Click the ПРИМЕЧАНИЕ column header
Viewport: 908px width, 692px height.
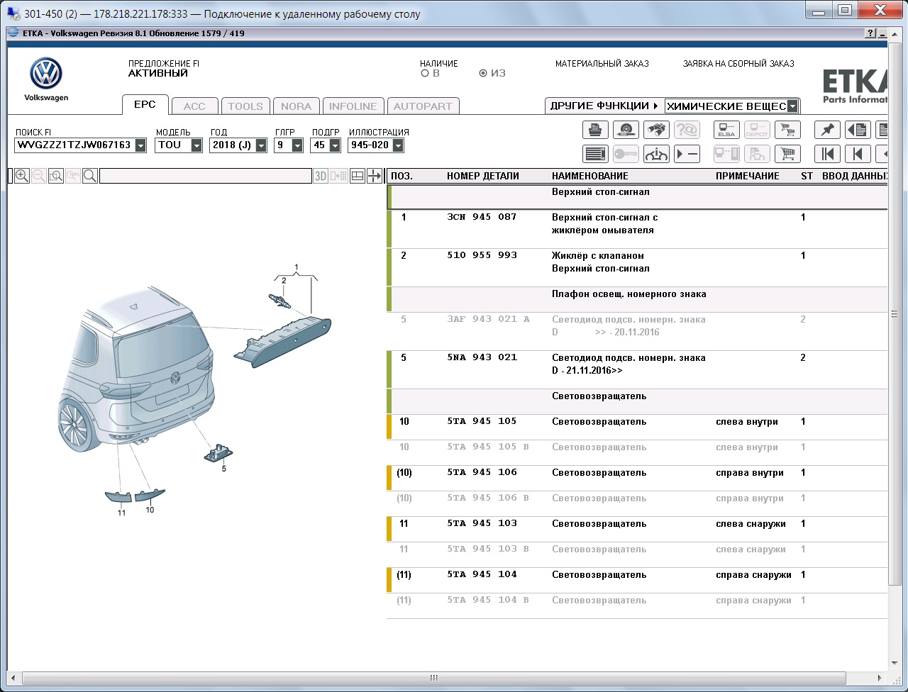tap(748, 176)
